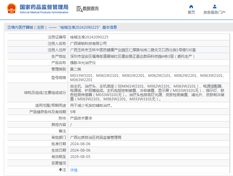This screenshot has width=233, height=176.
Task: Click the NMPA national emblem logo
Action: pyautogui.click(x=12, y=9)
